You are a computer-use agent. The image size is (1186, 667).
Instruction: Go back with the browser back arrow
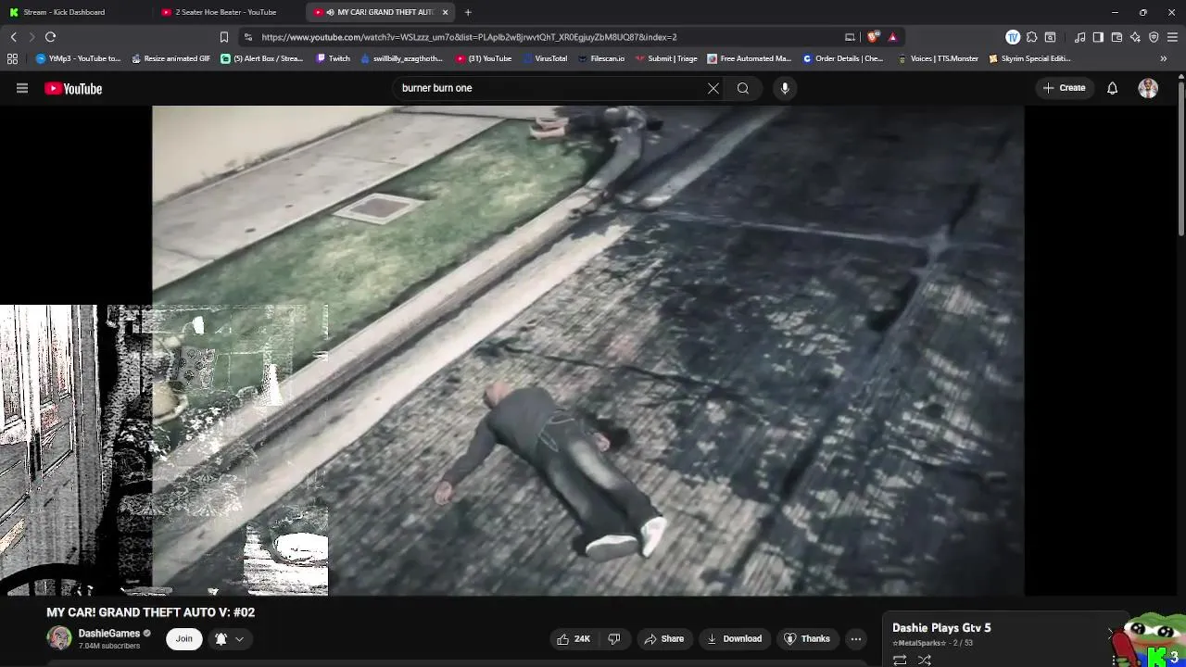(x=14, y=37)
